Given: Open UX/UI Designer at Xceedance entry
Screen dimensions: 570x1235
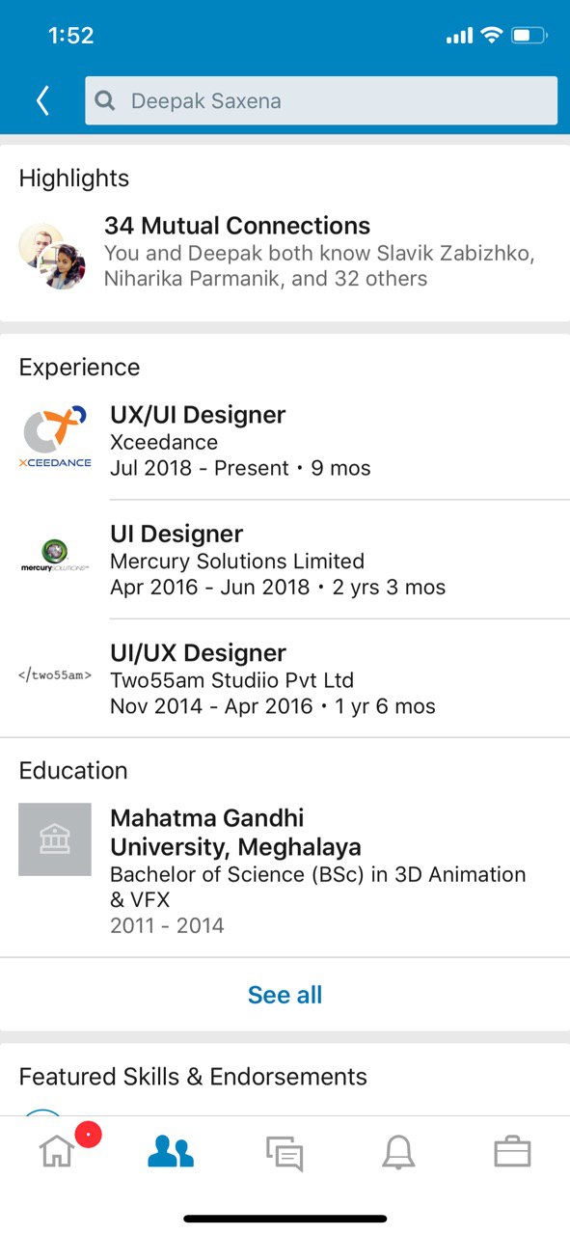Looking at the screenshot, I should [x=285, y=441].
